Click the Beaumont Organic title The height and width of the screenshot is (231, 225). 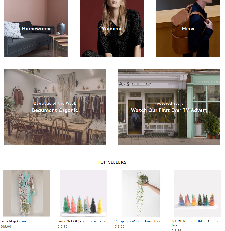click(x=55, y=110)
